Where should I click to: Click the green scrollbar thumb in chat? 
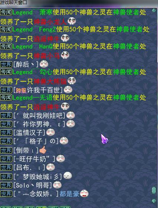(154, 190)
